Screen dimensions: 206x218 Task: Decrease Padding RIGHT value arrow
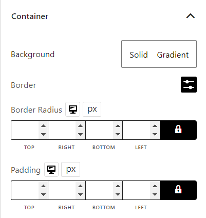(80, 194)
